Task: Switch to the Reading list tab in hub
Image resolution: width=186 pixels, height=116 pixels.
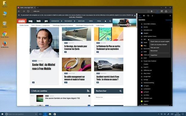Action: [144, 16]
